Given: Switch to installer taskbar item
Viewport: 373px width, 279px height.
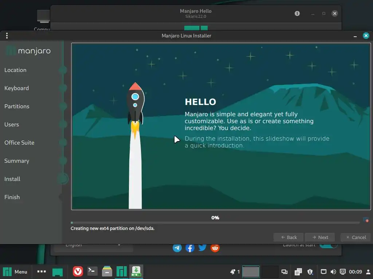Looking at the screenshot, I should 136,272.
